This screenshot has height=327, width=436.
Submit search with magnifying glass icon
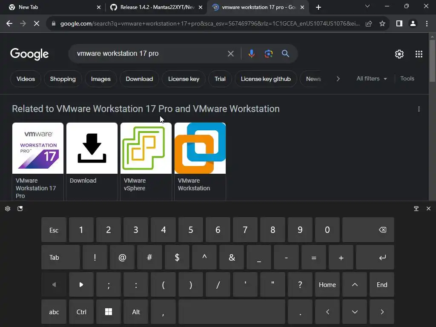285,54
